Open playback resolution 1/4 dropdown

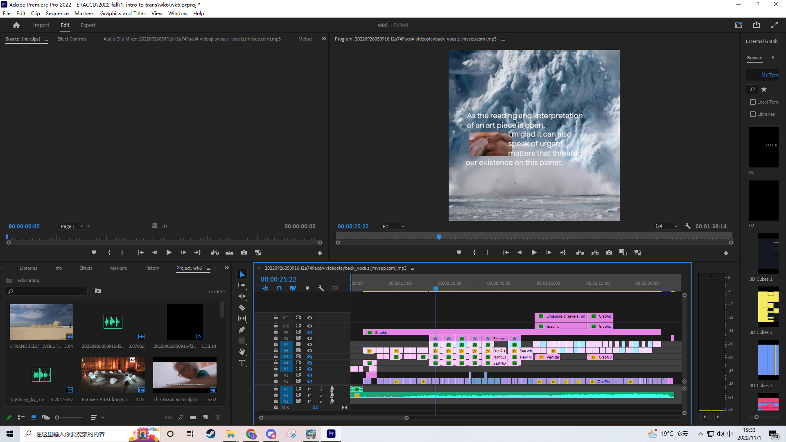[666, 226]
